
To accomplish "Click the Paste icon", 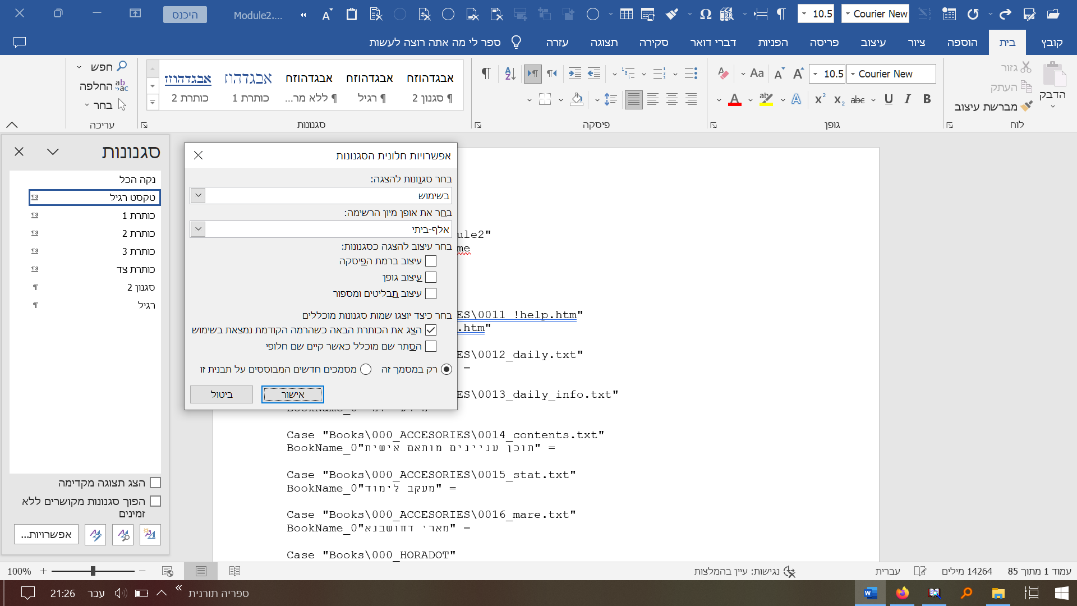I will click(1054, 75).
